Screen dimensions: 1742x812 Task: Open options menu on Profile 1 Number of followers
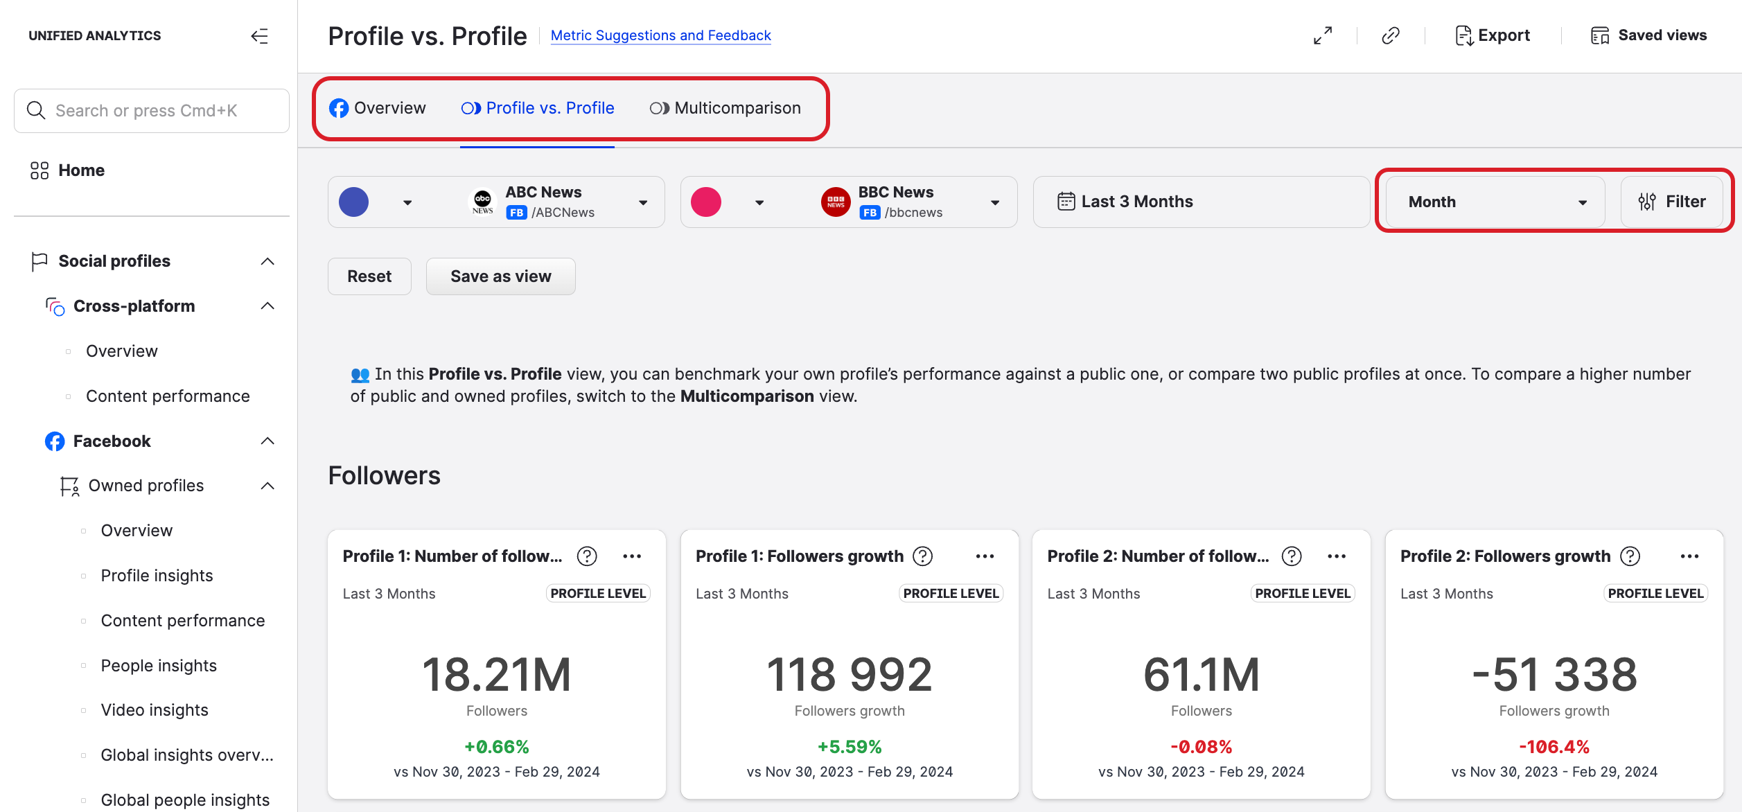pos(631,556)
